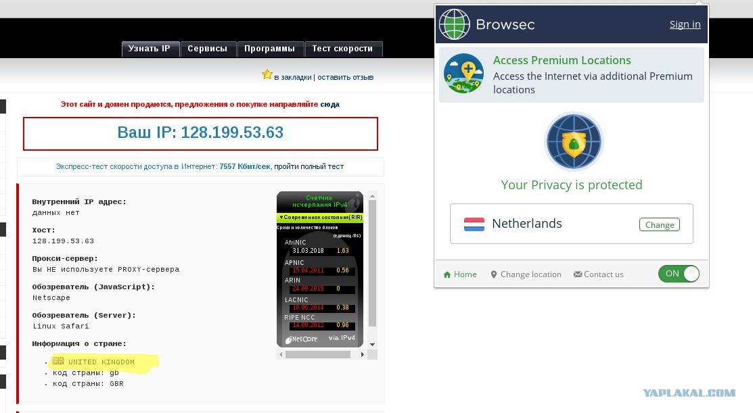
Task: Click the widget horizontal scrollbar thumb
Action: click(318, 354)
